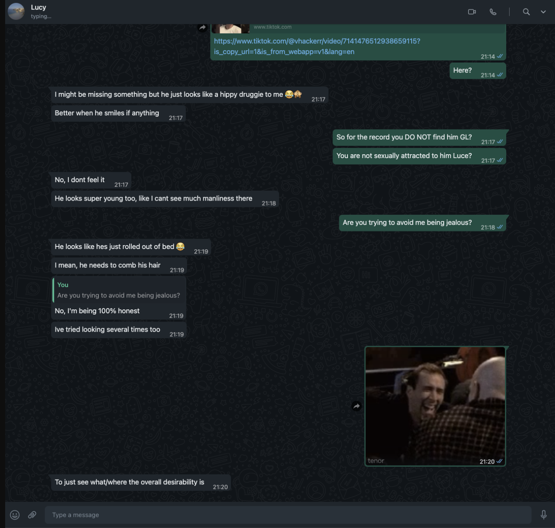Viewport: 555px width, 528px height.
Task: Open the emoji picker
Action: pos(15,515)
